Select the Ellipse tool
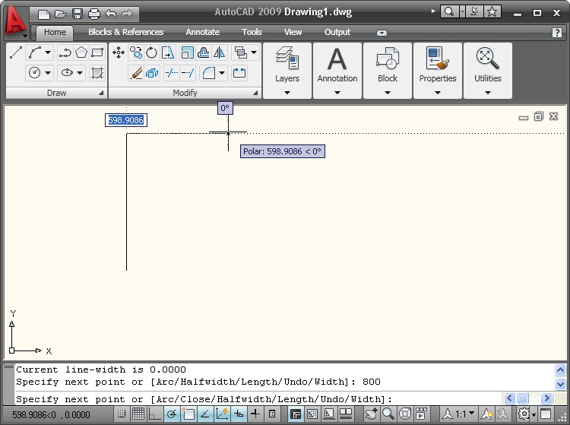 pos(67,73)
